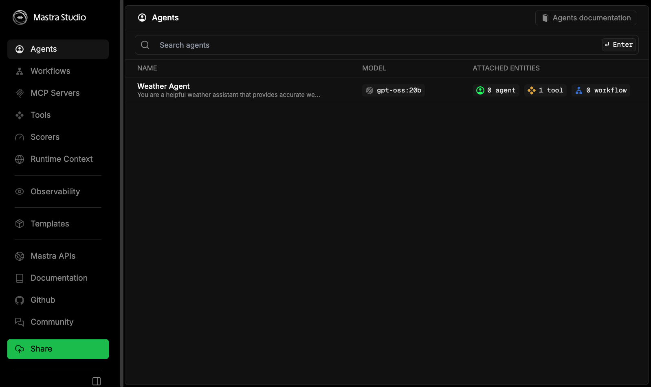Click the MODEL column header
This screenshot has width=651, height=387.
tap(374, 68)
